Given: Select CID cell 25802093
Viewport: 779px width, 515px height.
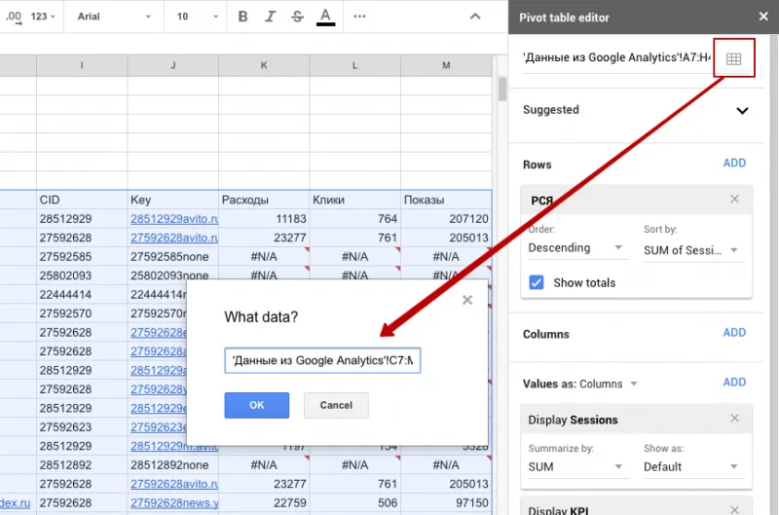Looking at the screenshot, I should [x=82, y=276].
